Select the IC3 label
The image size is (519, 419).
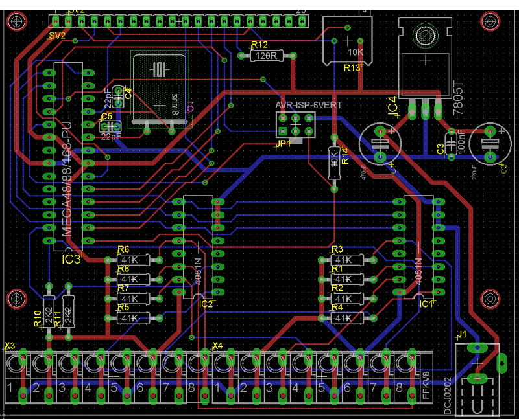71,259
